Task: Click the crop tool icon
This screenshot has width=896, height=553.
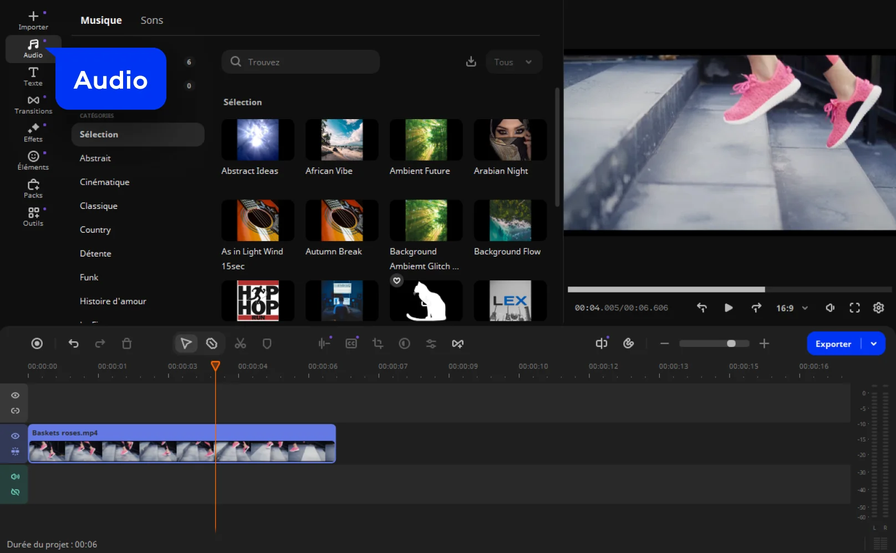Action: pyautogui.click(x=378, y=344)
